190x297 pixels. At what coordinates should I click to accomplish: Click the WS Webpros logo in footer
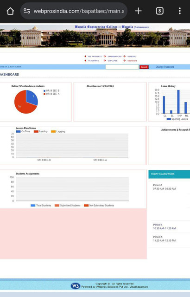coord(76,286)
